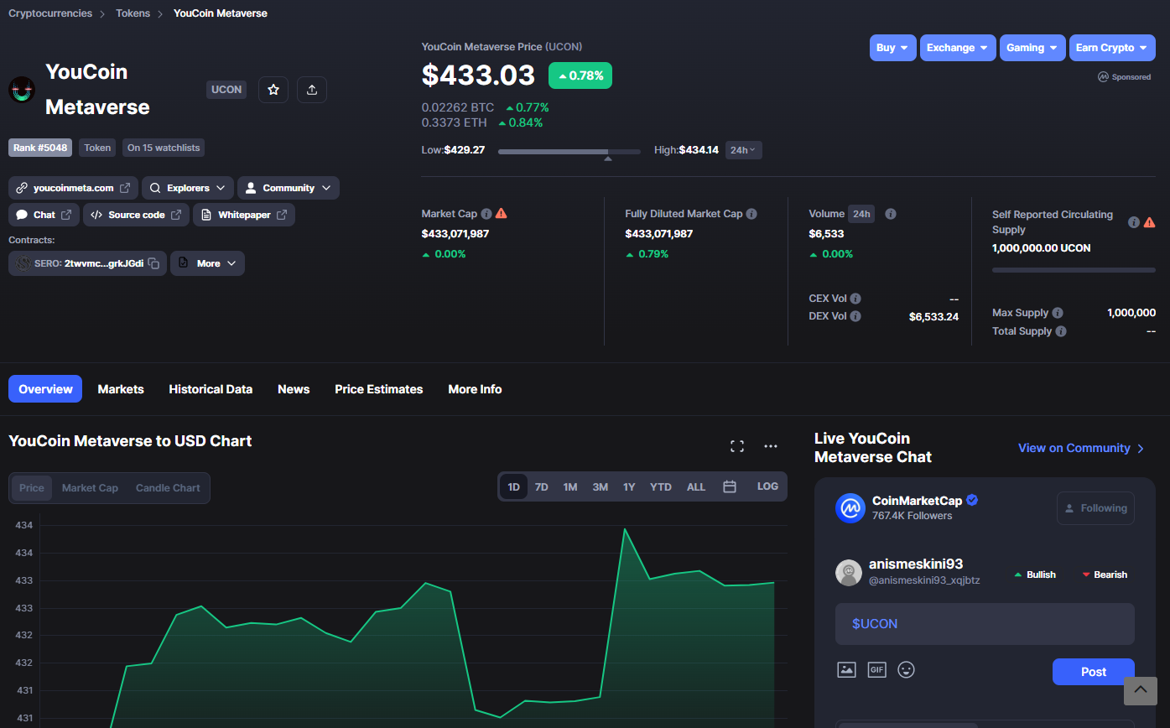Open the Historical Data tab
This screenshot has height=728, width=1170.
click(211, 389)
